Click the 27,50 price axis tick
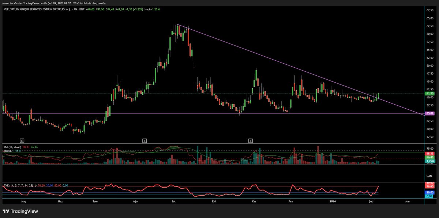 (x=429, y=137)
